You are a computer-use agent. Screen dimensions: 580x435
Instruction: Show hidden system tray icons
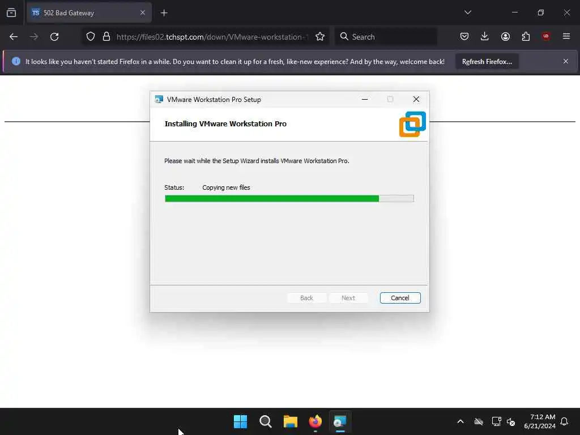pos(460,421)
